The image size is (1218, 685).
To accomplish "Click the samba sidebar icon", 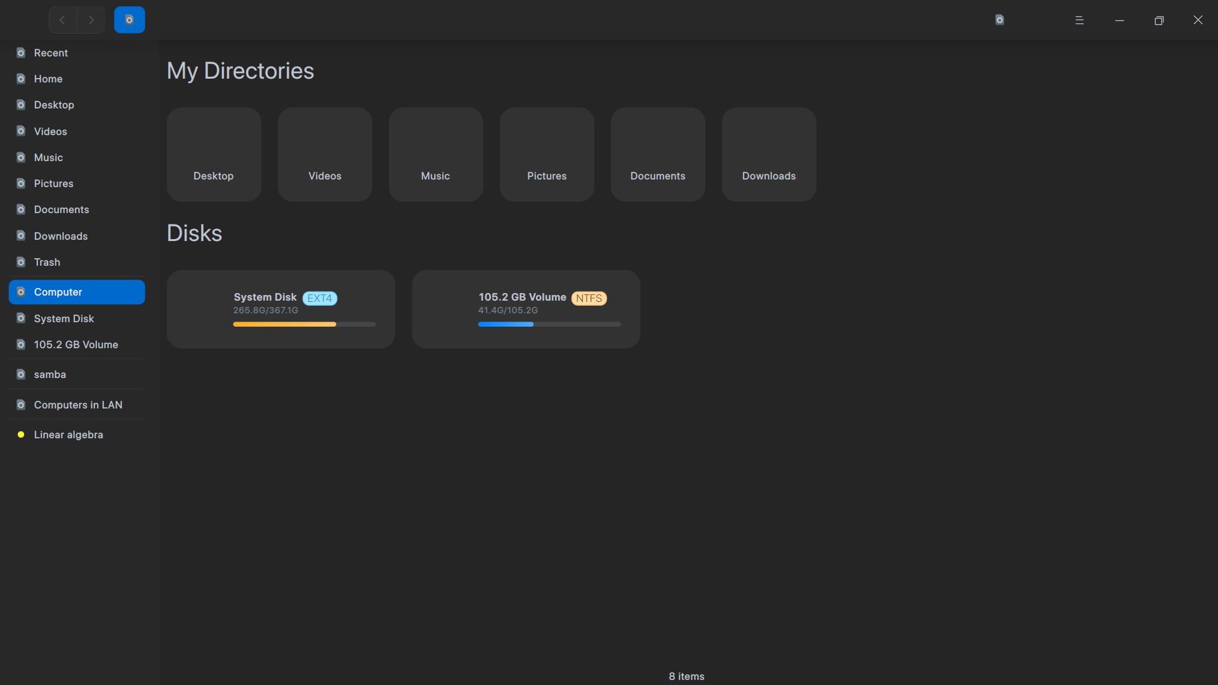I will (x=21, y=374).
